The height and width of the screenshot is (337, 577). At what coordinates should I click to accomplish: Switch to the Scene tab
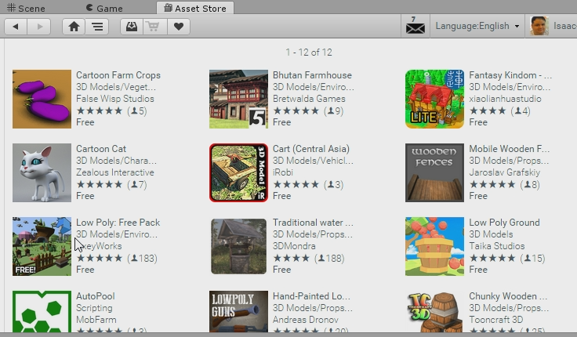(x=27, y=8)
